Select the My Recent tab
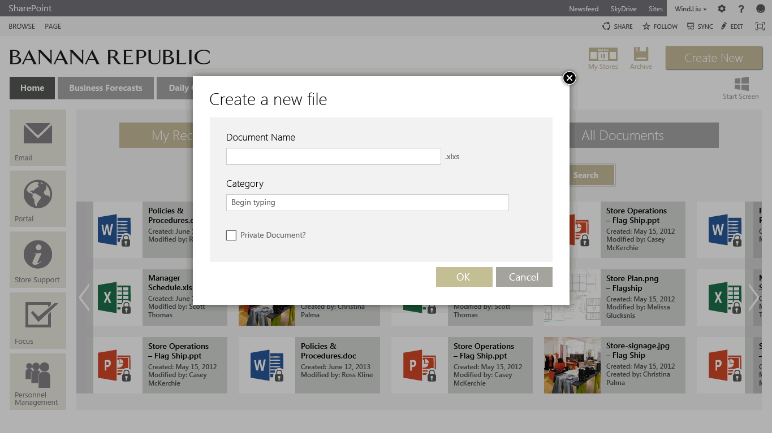This screenshot has width=772, height=433. pos(156,135)
